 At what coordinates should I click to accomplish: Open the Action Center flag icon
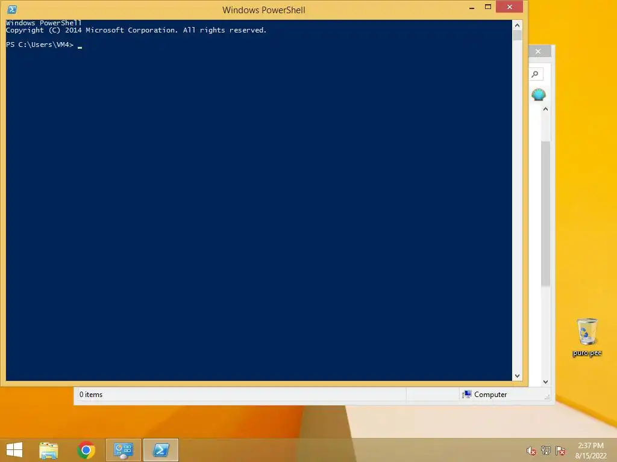pyautogui.click(x=560, y=451)
